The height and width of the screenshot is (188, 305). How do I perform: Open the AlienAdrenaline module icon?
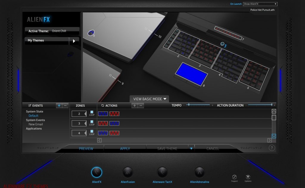tap(199, 172)
